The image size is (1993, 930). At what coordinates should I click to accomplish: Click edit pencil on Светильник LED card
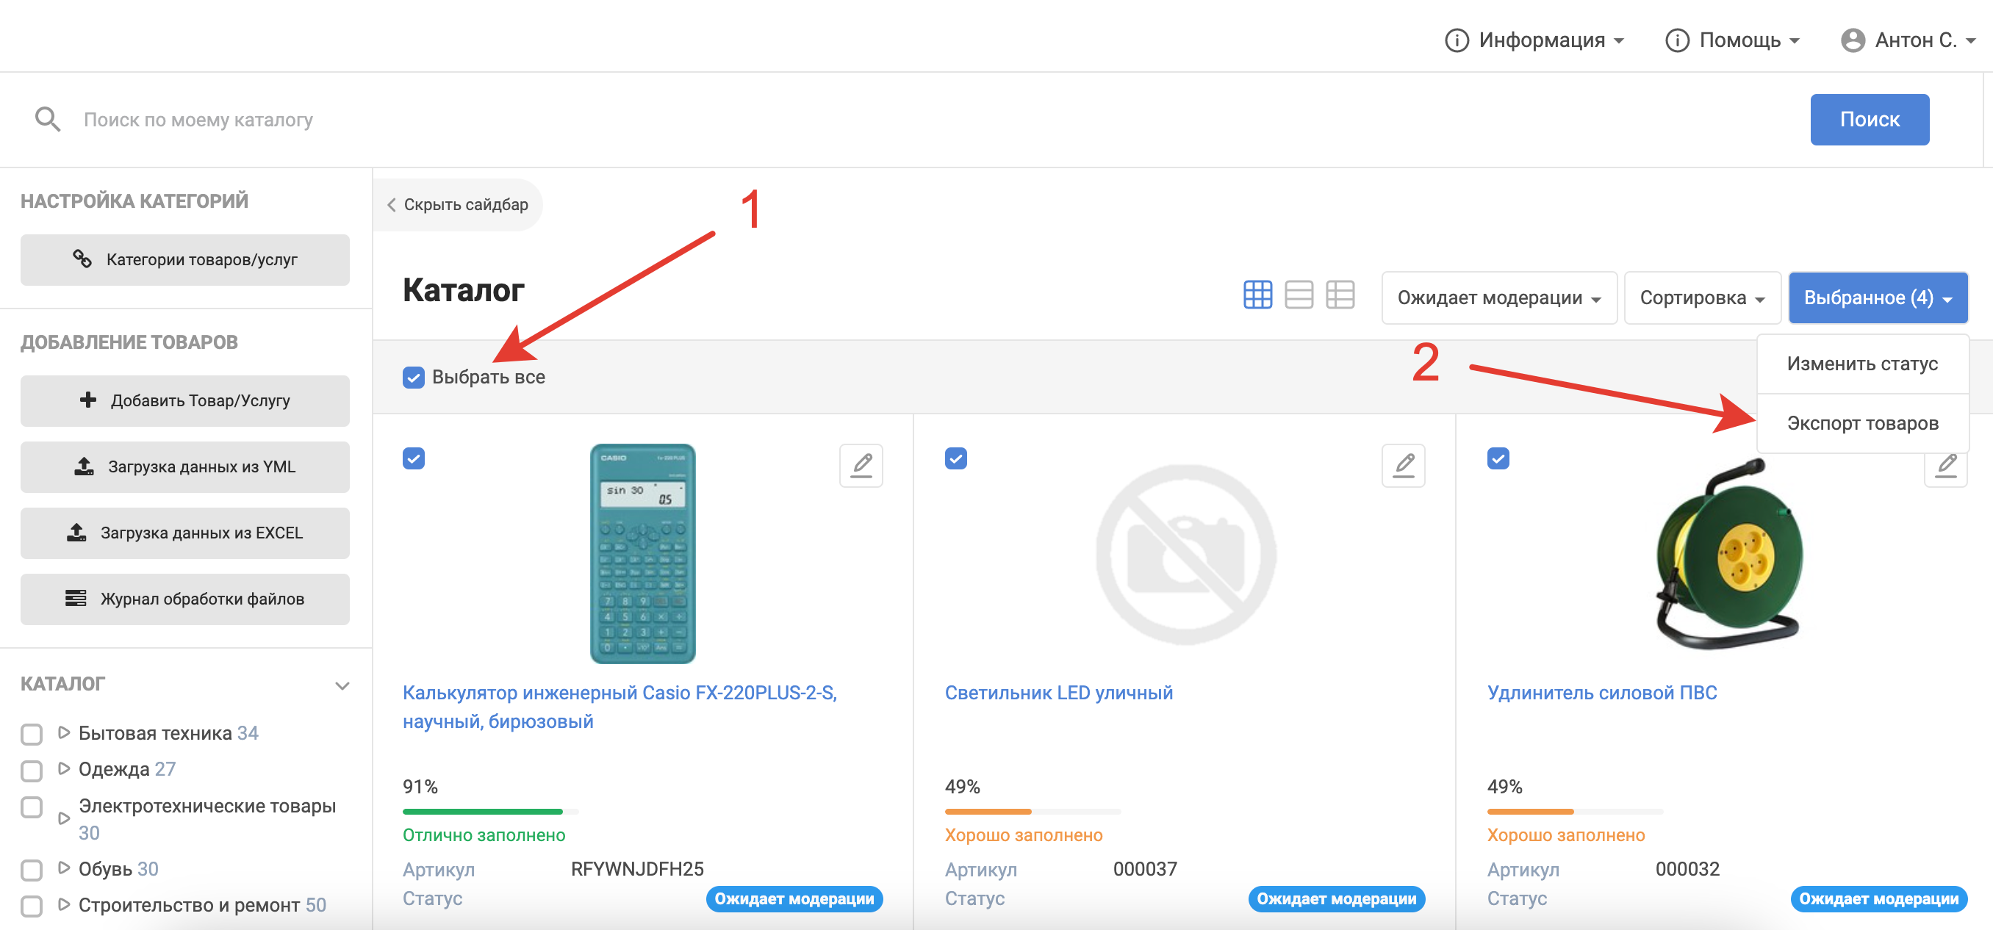pos(1404,466)
